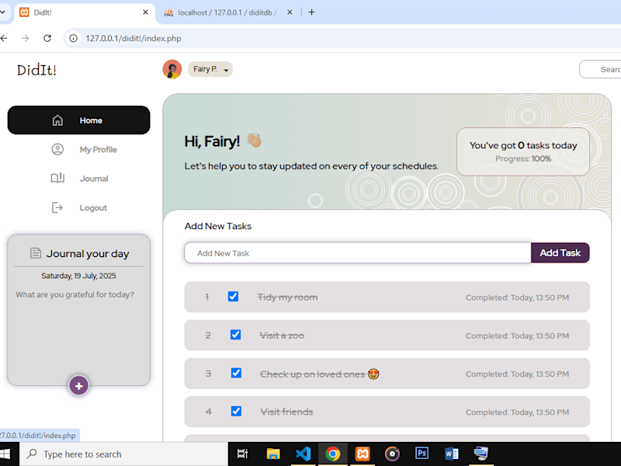Click the DidIt! logo
The height and width of the screenshot is (466, 621).
coord(36,70)
